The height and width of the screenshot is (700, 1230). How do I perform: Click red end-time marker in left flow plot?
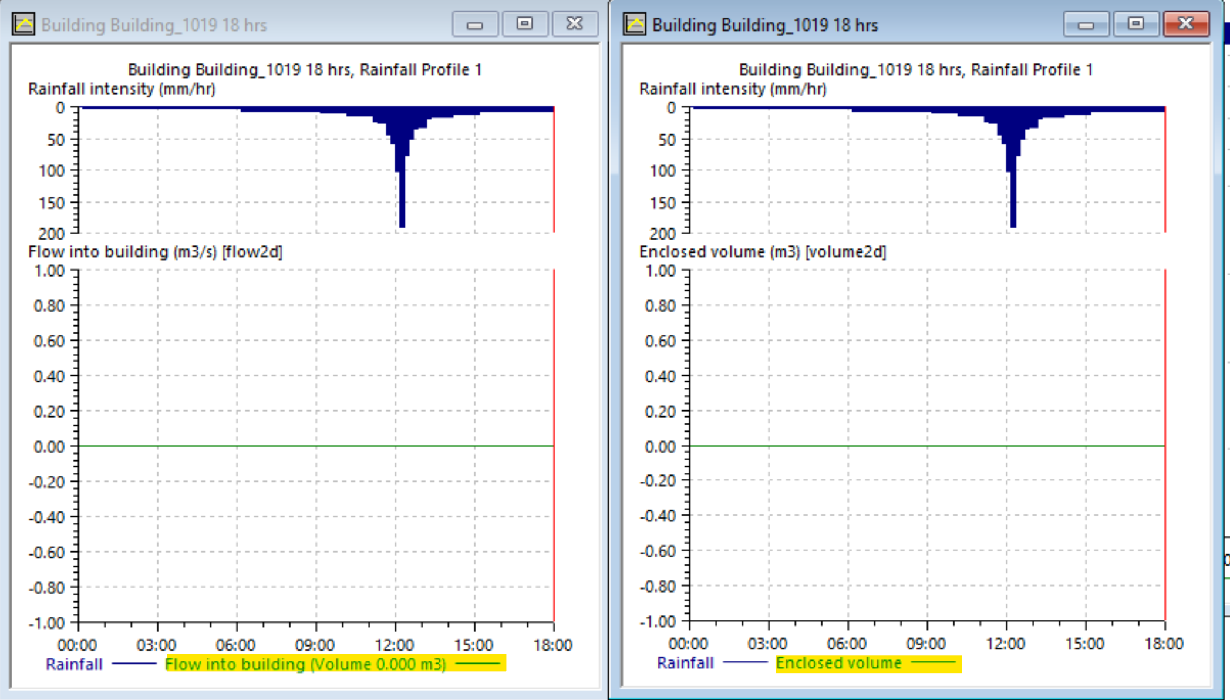554,364
